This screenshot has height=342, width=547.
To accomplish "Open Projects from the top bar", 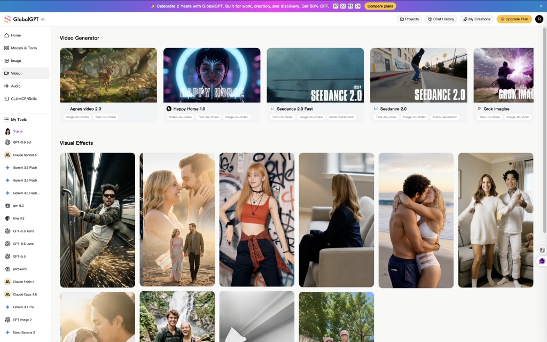I will coord(409,19).
